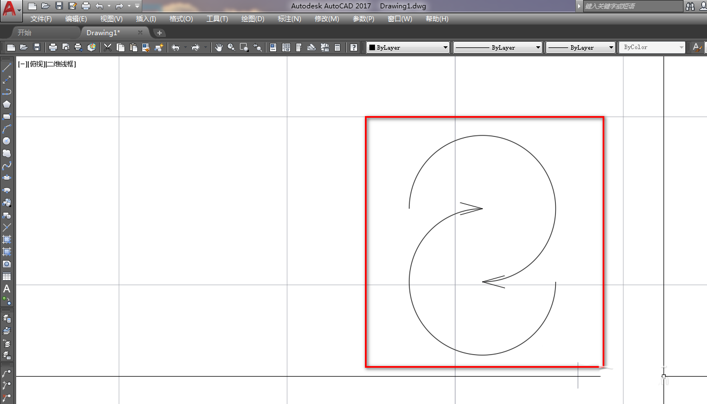Screen dimensions: 707x404
Task: Open the 参数(P) menu
Action: [x=363, y=19]
